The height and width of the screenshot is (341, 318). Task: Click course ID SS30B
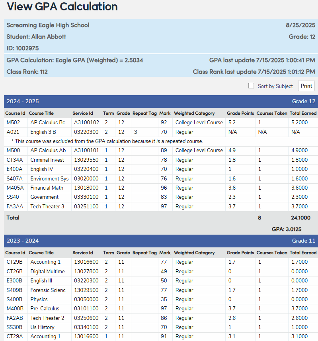(x=14, y=327)
